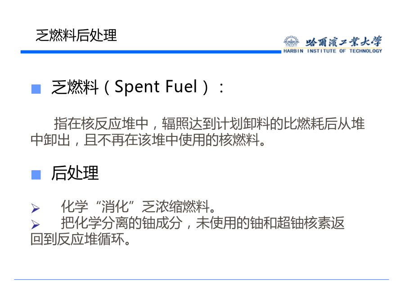Viewport: 405px width, 304px height.
Task: Click the line starting 把化学分离的铀成分
Action: tap(202, 223)
